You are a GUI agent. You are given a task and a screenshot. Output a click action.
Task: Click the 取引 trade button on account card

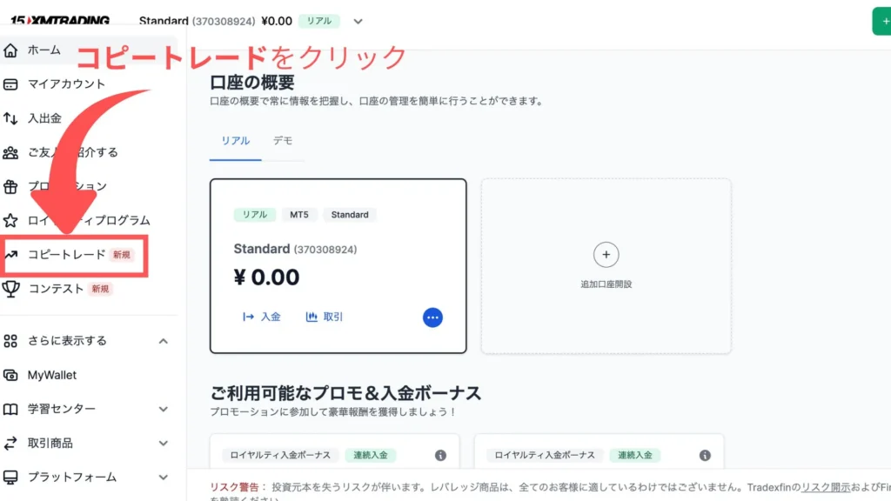[325, 317]
